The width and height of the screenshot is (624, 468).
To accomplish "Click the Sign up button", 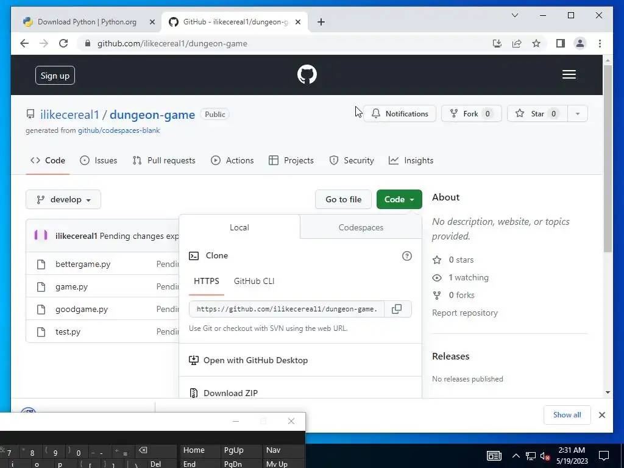I will (55, 76).
